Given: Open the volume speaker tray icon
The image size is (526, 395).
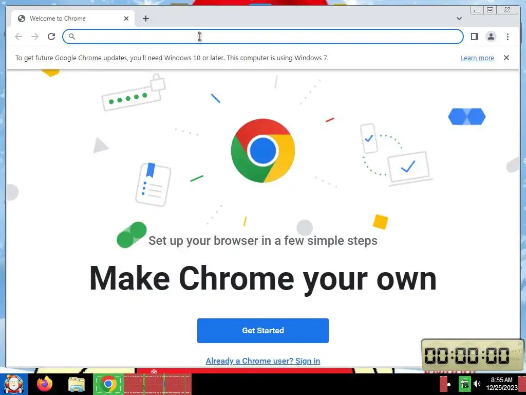Looking at the screenshot, I should point(477,384).
